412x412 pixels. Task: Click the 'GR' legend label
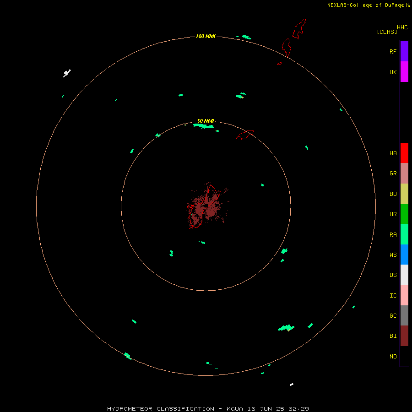tap(393, 173)
